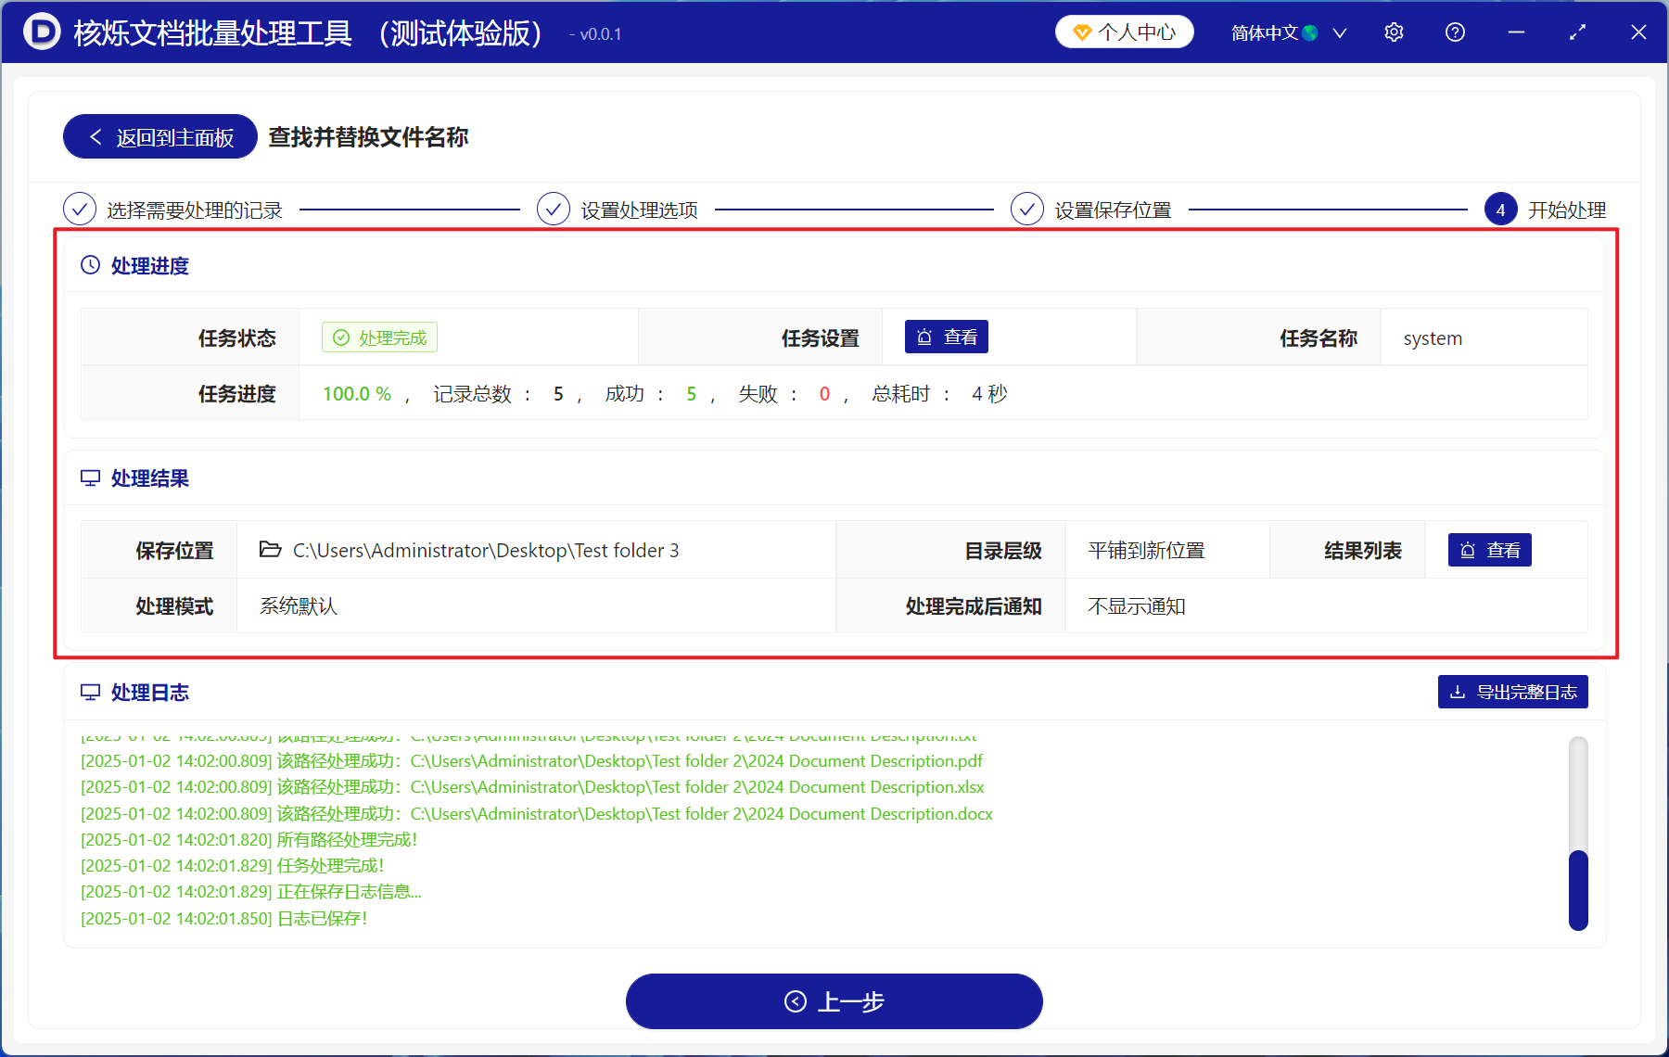Viewport: 1669px width, 1057px height.
Task: Click log line for Document Description.xlsx
Action: click(532, 787)
